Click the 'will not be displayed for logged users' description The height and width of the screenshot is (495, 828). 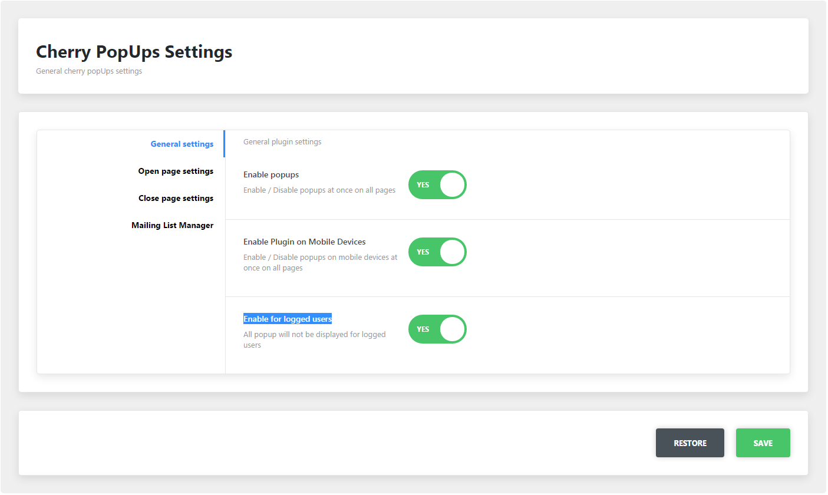[314, 339]
